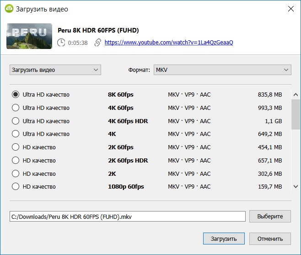Select the 1080p 60fps radio button
301x255 pixels.
[x=16, y=187]
